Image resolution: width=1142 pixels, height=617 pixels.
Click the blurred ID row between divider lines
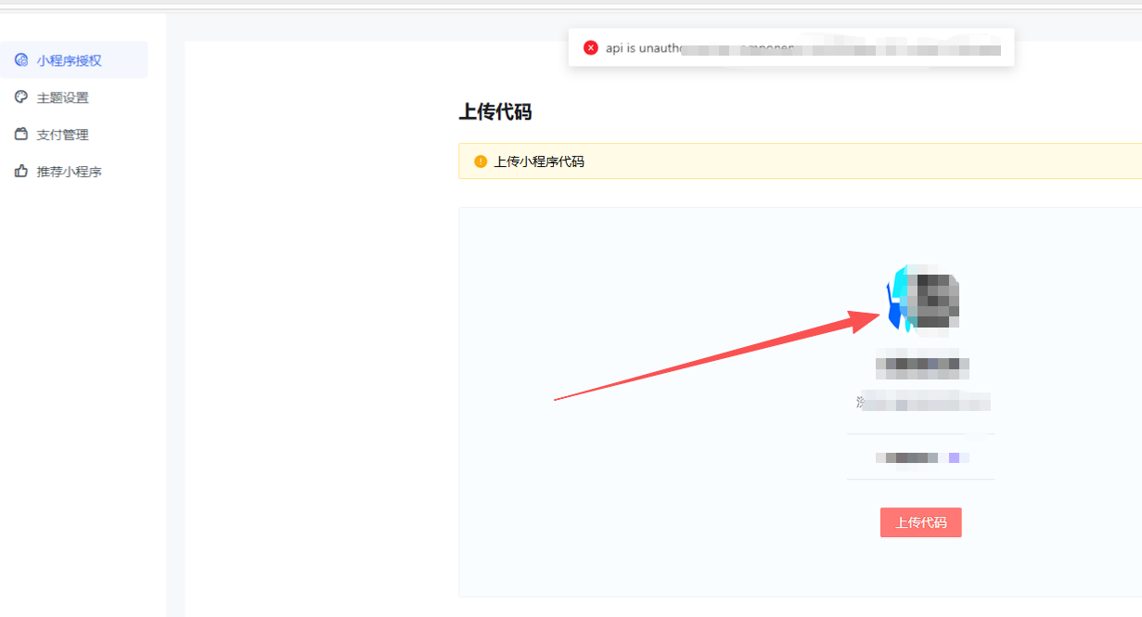[922, 457]
